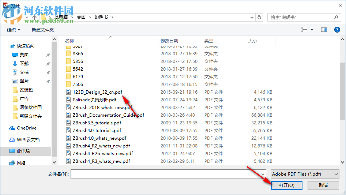This screenshot has width=346, height=195.
Task: Click the view layout icon
Action: [x=304, y=30]
